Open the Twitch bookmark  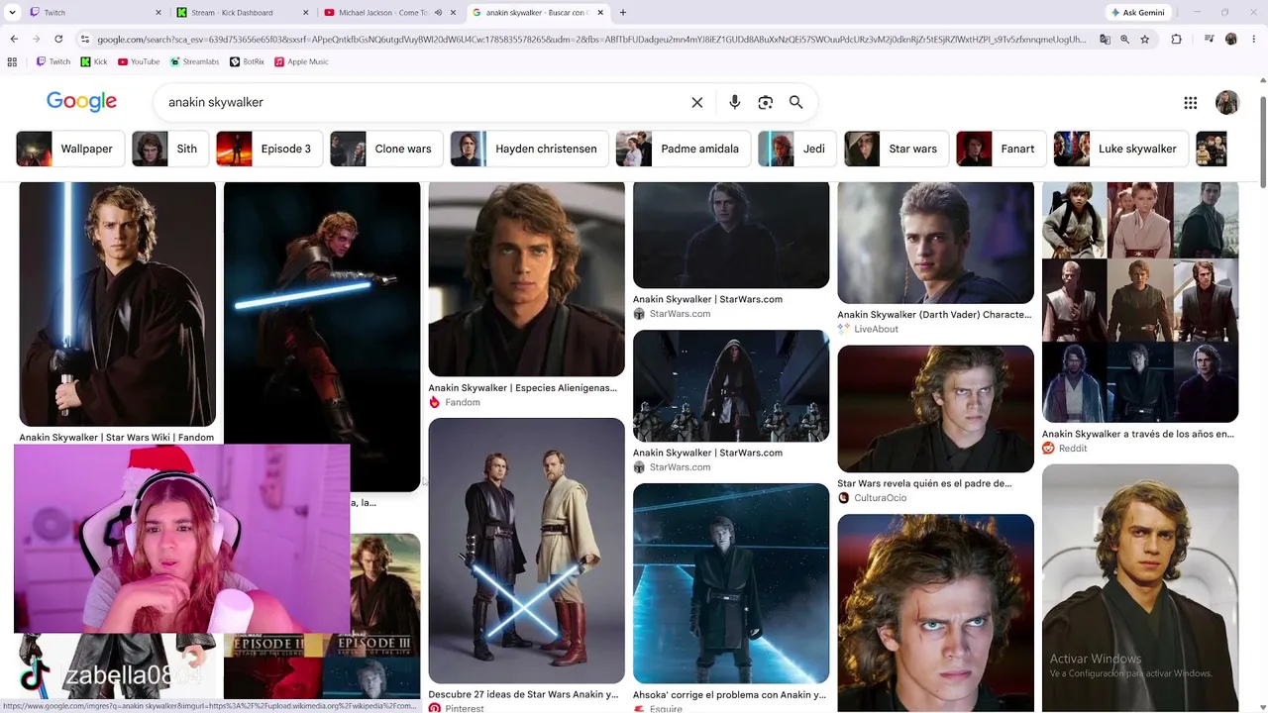(x=53, y=61)
